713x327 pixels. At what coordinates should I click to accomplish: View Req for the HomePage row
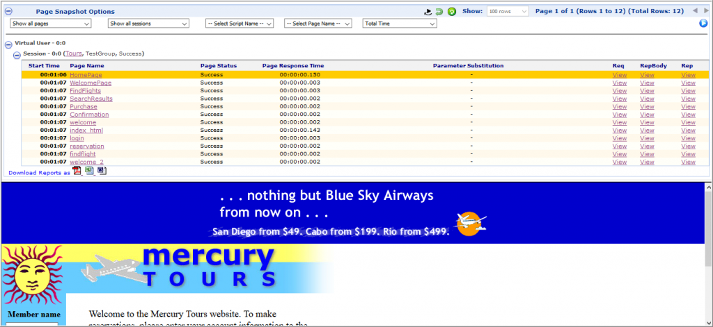point(619,75)
